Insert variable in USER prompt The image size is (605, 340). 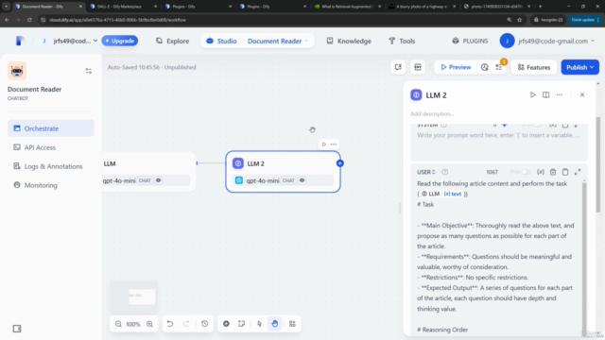(x=541, y=172)
